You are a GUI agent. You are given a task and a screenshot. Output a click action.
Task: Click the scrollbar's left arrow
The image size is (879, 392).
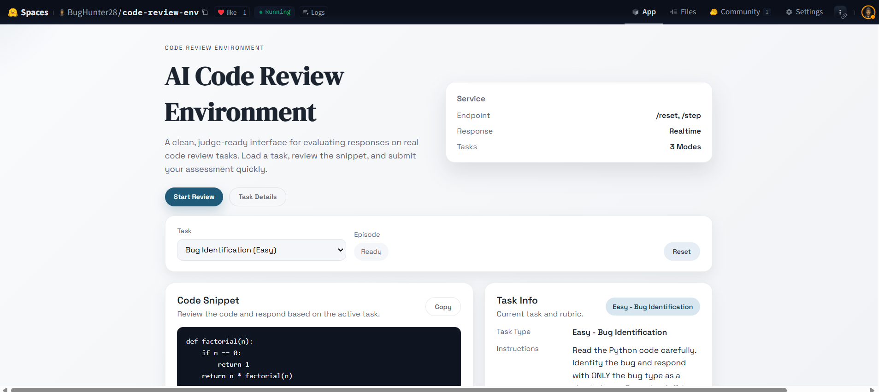point(5,390)
